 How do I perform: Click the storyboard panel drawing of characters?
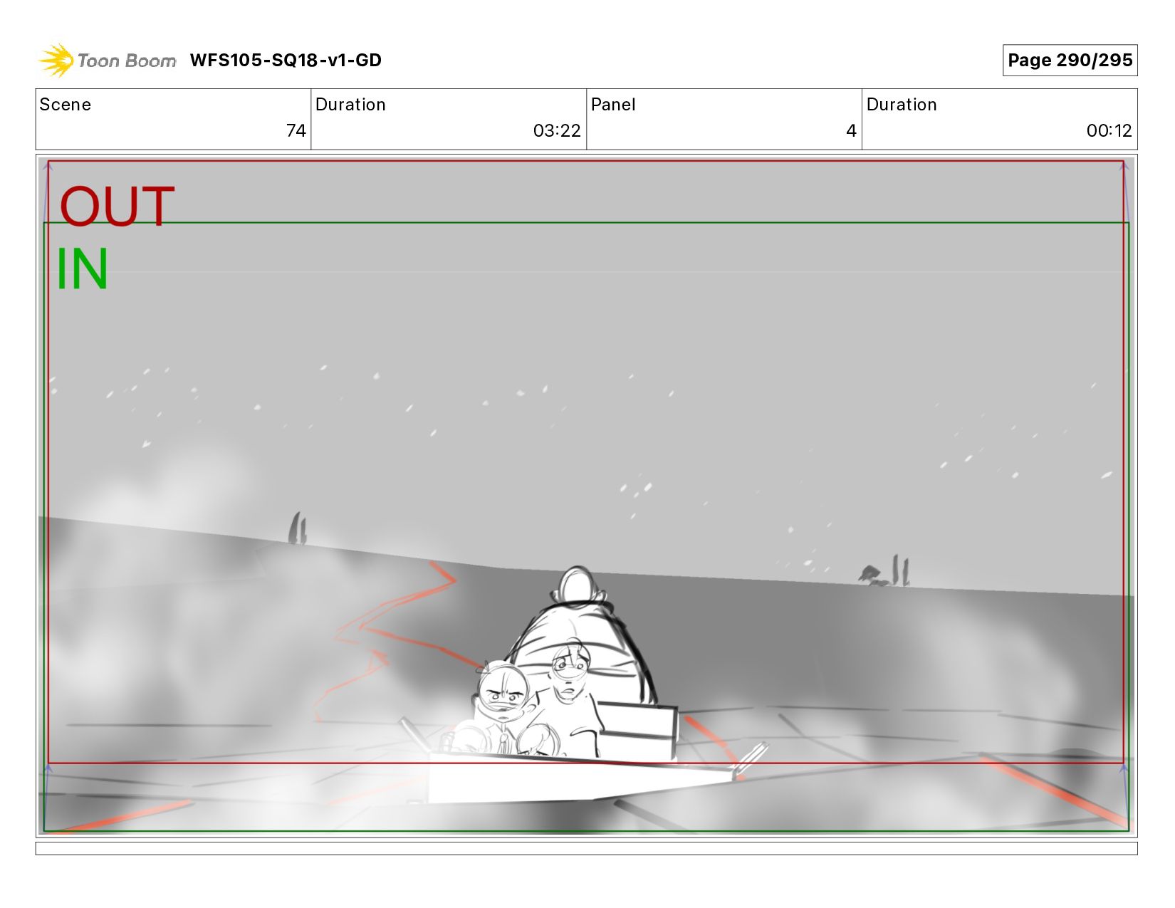[x=586, y=496]
